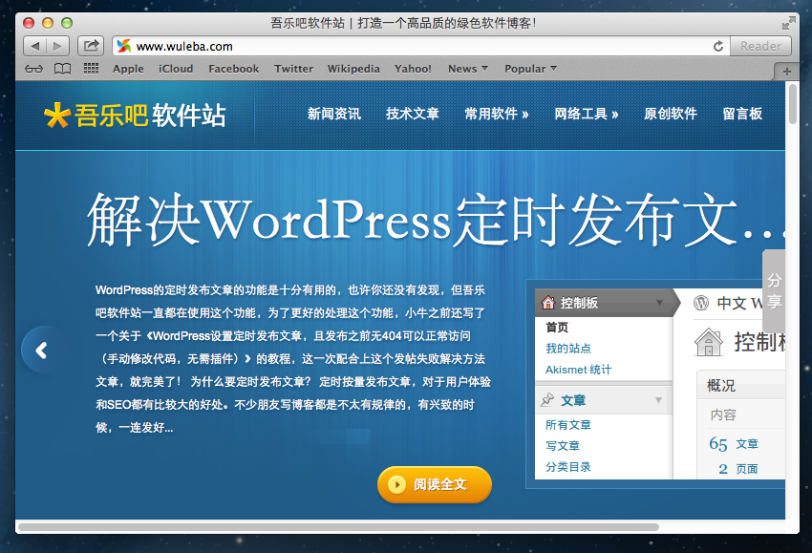Go forward with the Safari forward arrow

pos(57,46)
